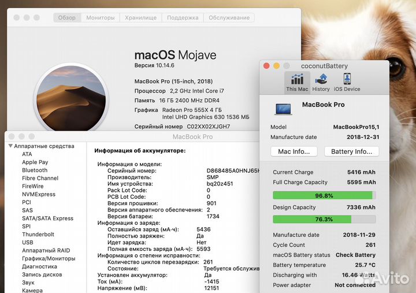Click the current -1415 mA value
416x293 pixels.
(211, 281)
